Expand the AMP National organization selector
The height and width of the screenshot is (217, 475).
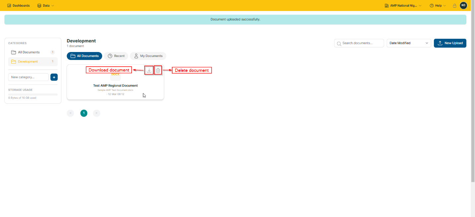point(403,6)
